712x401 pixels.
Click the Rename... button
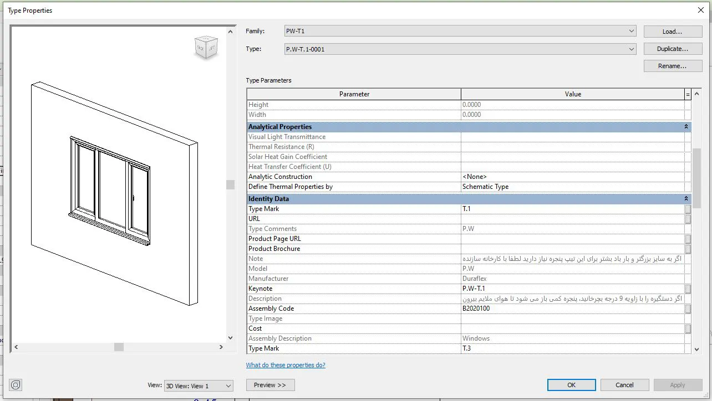673,66
